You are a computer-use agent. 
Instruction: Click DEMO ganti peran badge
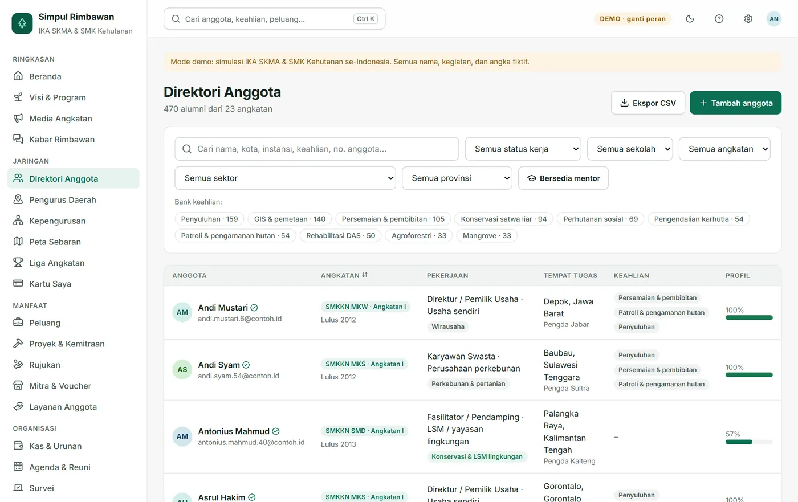(x=633, y=19)
